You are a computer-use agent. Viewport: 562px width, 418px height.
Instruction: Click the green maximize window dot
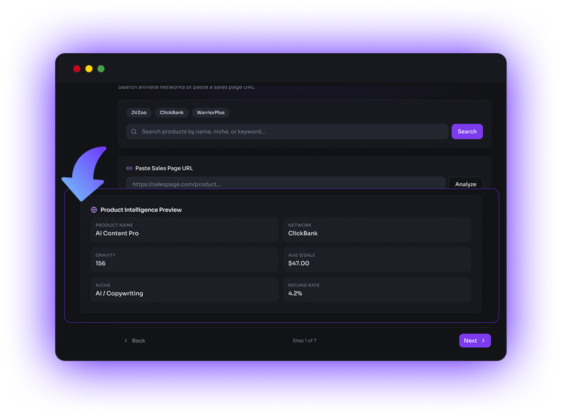tap(101, 69)
